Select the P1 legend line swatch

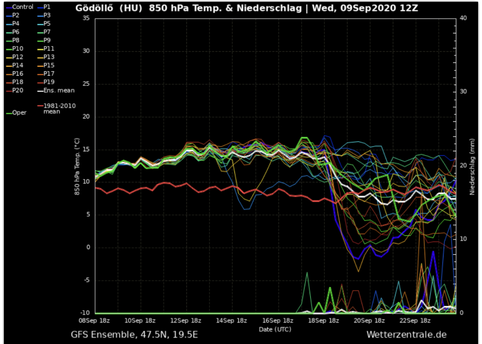click(40, 7)
